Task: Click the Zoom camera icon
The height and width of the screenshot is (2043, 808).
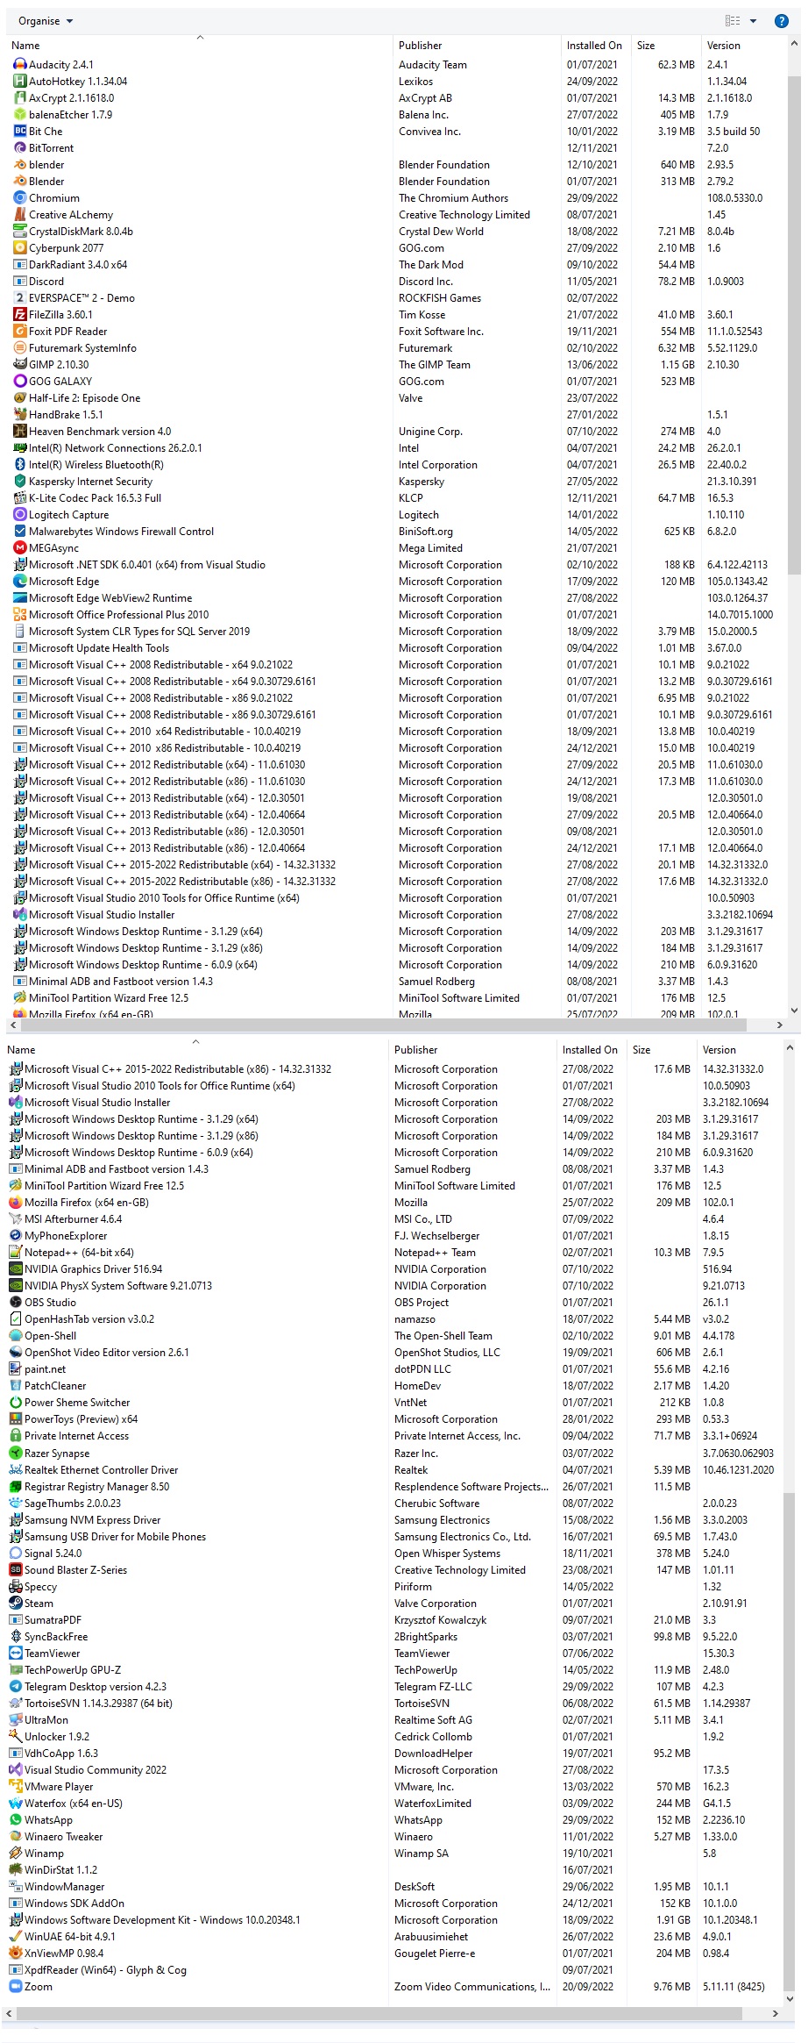Action: [x=15, y=1987]
